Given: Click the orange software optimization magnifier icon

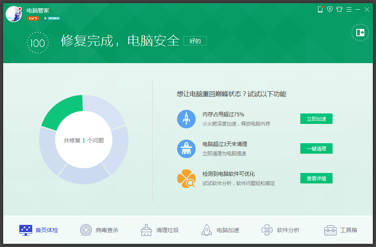Looking at the screenshot, I should pos(186,178).
